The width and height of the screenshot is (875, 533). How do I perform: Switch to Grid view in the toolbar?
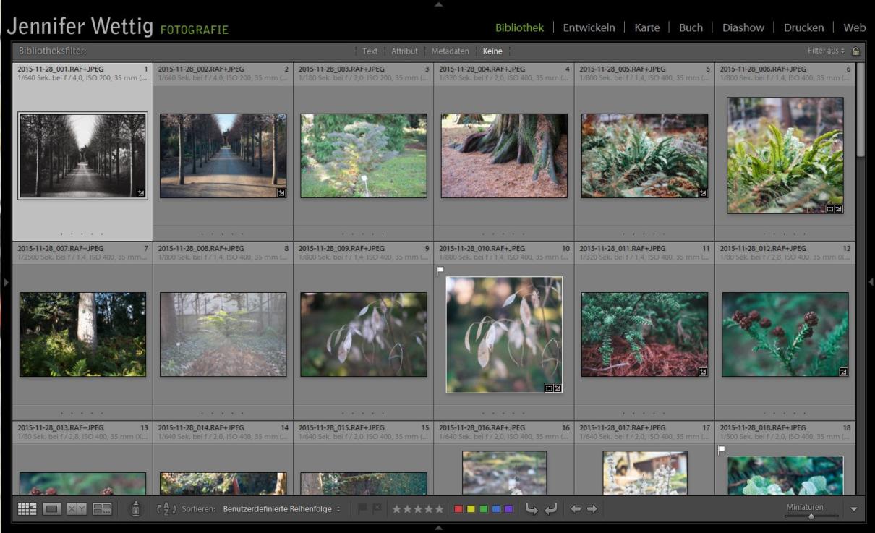pyautogui.click(x=27, y=509)
